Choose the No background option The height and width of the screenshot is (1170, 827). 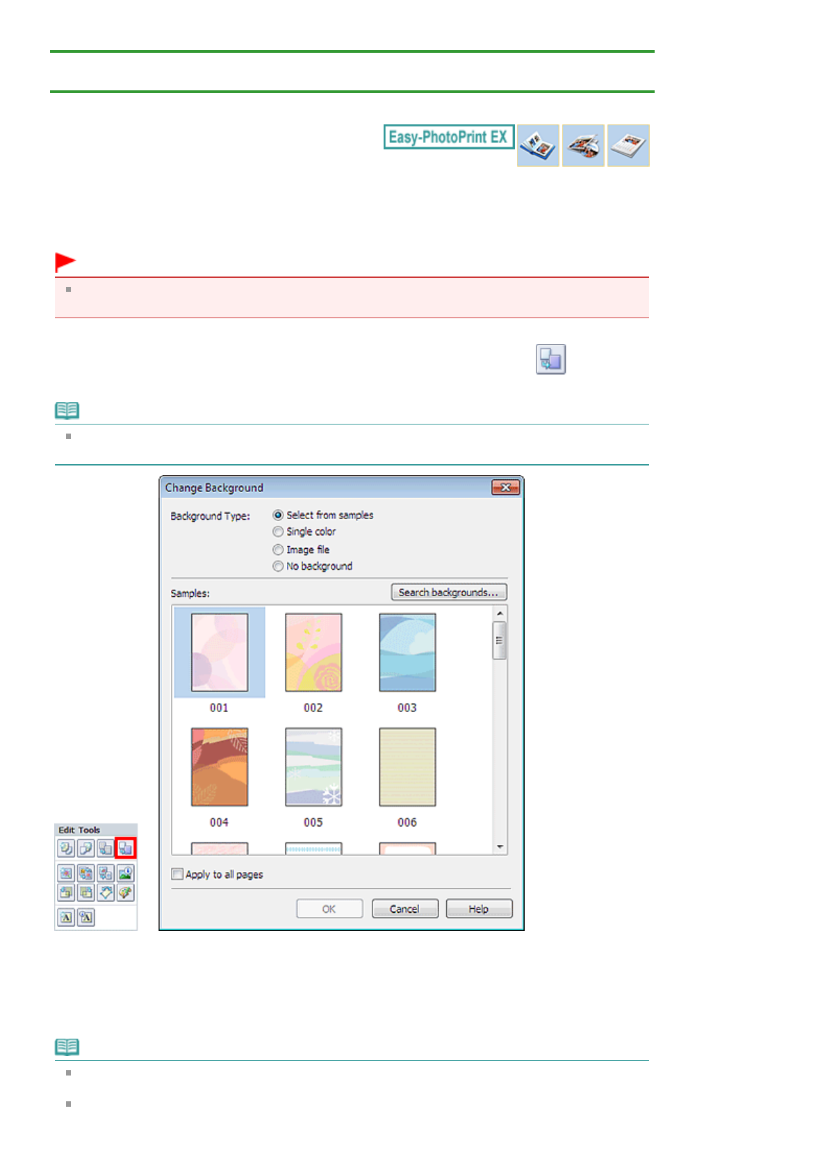point(278,566)
